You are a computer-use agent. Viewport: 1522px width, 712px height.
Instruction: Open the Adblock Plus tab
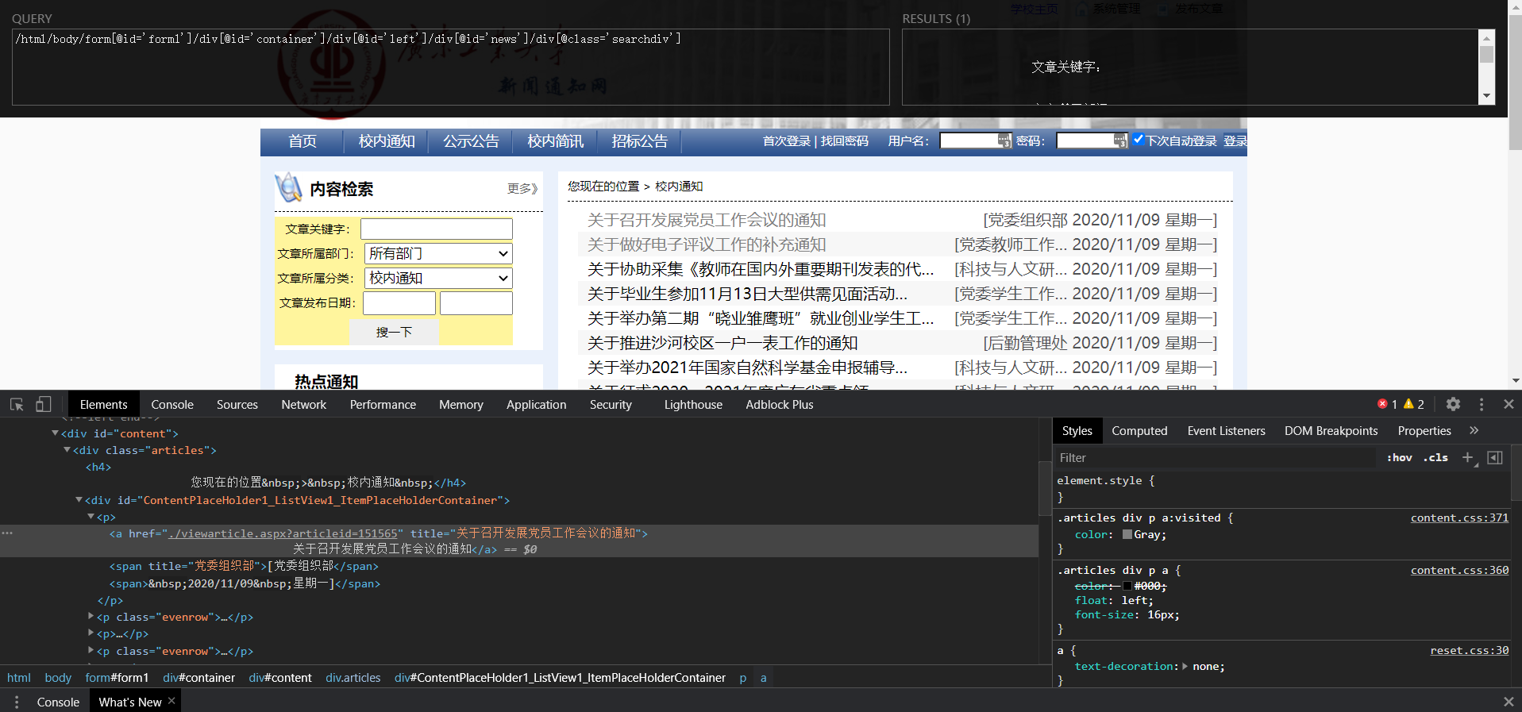(779, 404)
